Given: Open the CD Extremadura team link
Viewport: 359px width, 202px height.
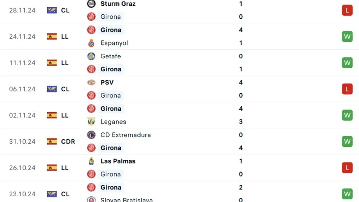Looking at the screenshot, I should [x=126, y=135].
